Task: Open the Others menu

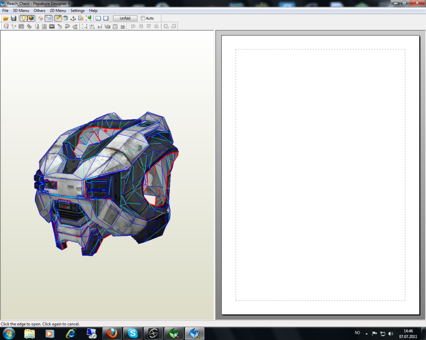Action: (x=40, y=10)
